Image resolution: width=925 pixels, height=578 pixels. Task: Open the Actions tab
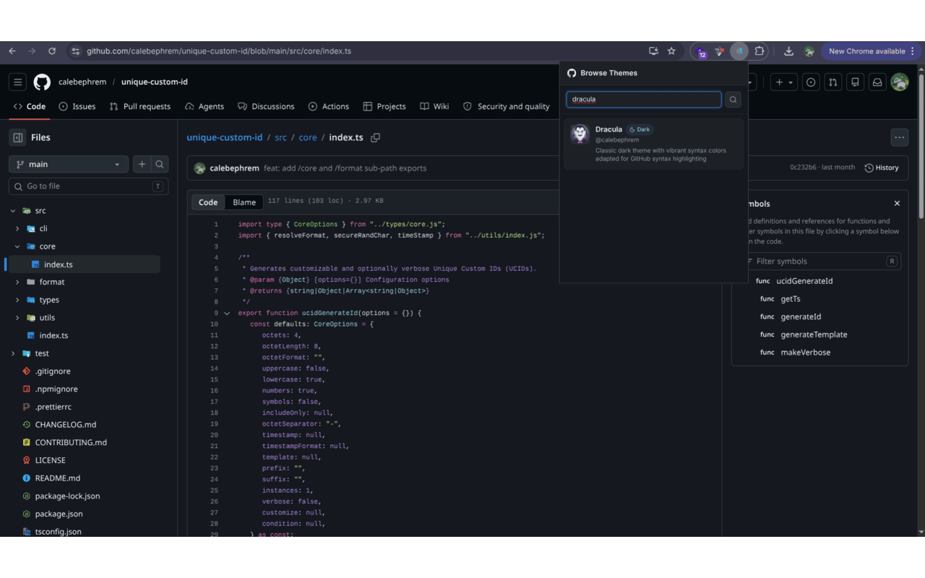pyautogui.click(x=329, y=106)
